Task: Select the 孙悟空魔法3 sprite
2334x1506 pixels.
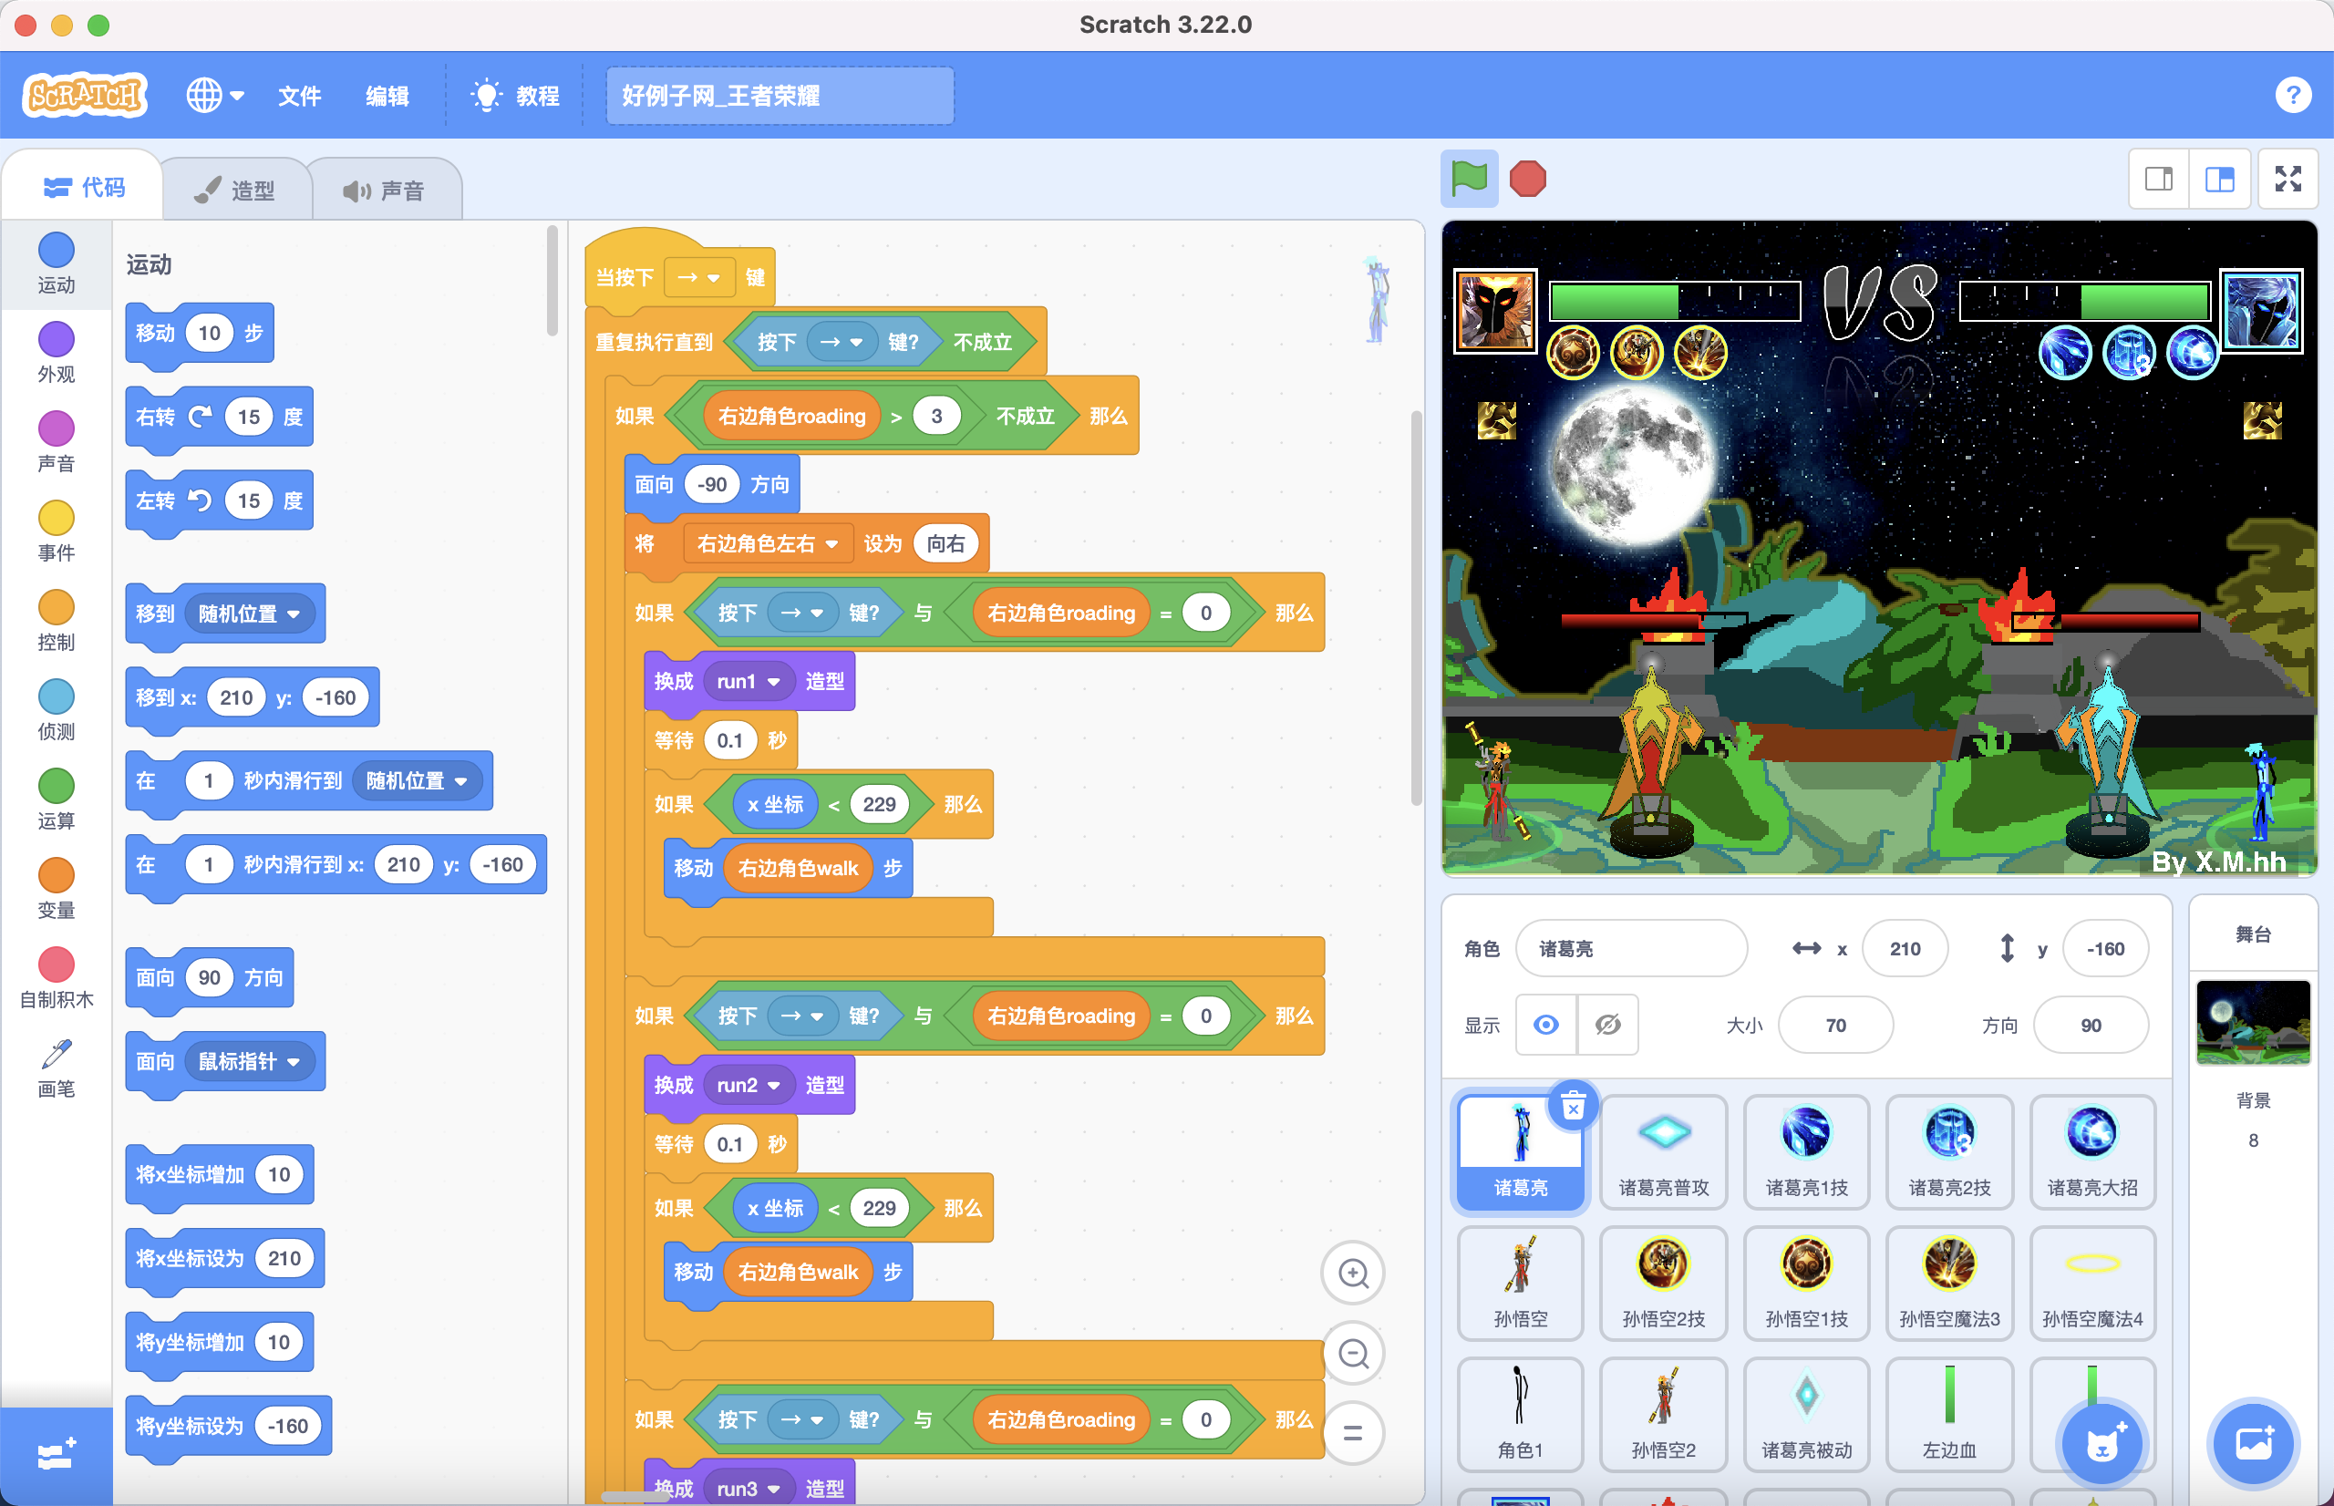Action: (x=1948, y=1283)
